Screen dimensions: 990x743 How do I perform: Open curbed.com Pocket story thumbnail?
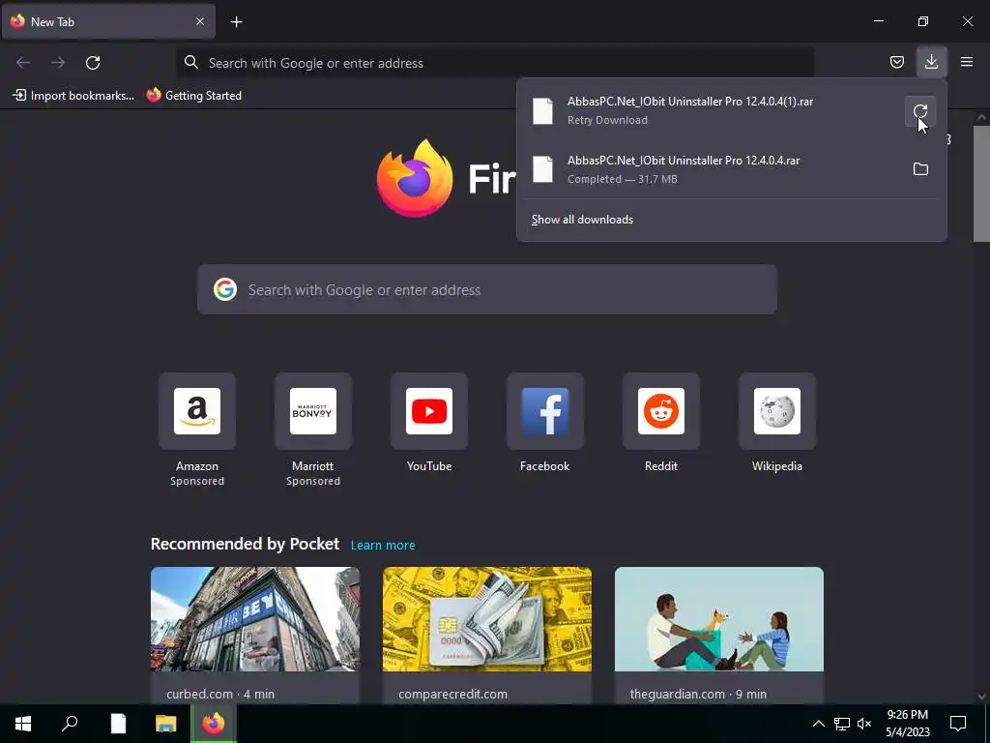[x=255, y=619]
